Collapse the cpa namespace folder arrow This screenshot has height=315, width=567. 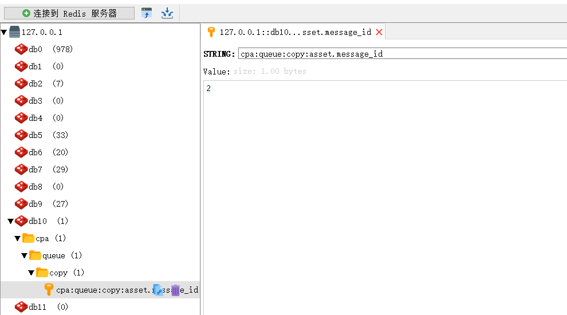tap(17, 238)
